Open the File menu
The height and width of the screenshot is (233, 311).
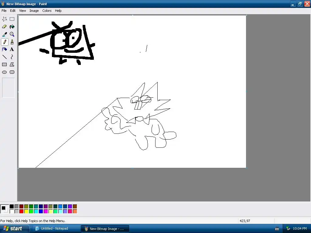tap(4, 11)
